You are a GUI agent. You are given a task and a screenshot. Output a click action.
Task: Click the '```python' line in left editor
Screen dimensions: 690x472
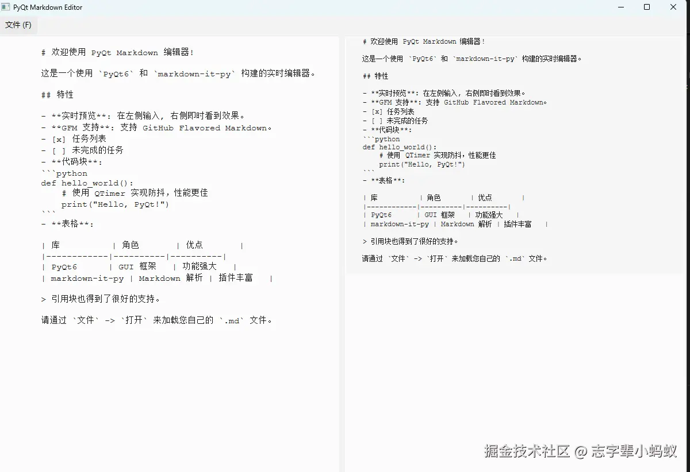(64, 173)
